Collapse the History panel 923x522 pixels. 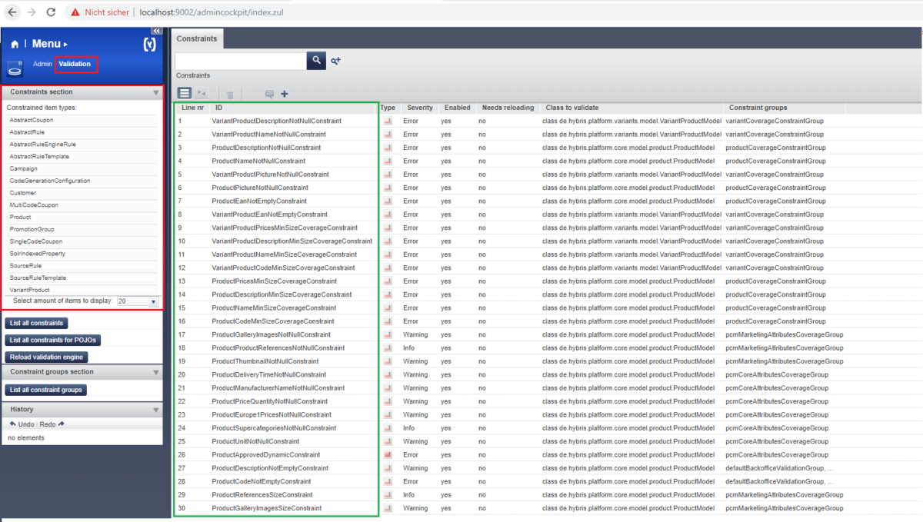pos(156,410)
